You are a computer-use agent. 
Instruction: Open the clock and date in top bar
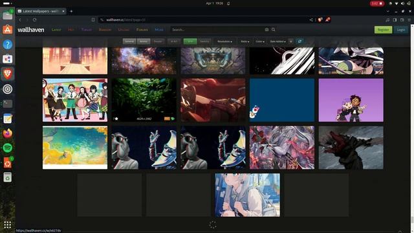click(x=214, y=3)
